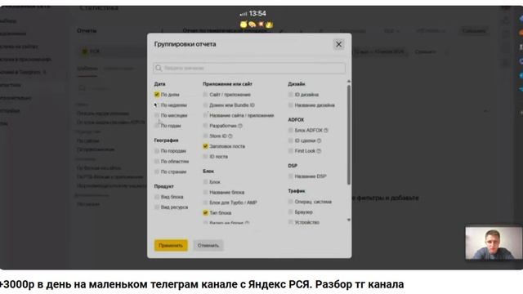Viewport: 523px width, 294px height.
Task: Check Блок для Турбо / AMP
Action: (205, 203)
